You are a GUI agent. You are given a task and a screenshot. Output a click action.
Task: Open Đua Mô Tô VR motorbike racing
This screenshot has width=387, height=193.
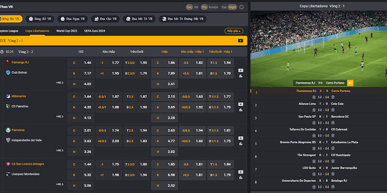point(140,19)
